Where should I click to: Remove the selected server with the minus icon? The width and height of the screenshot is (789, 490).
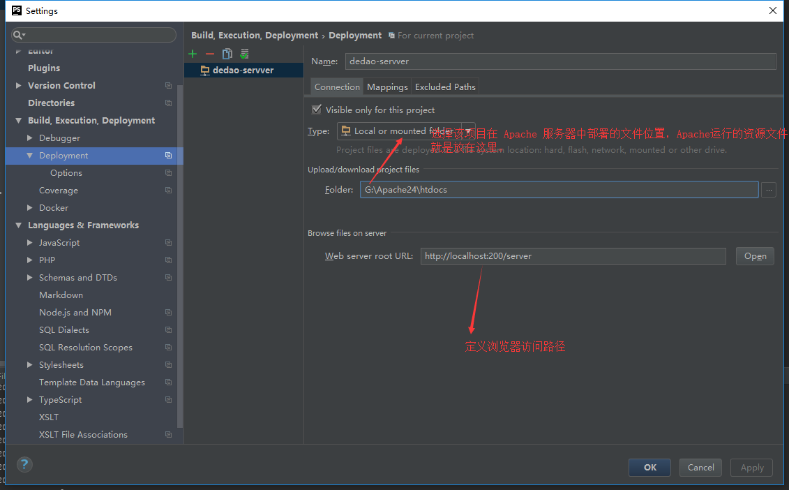coord(209,54)
